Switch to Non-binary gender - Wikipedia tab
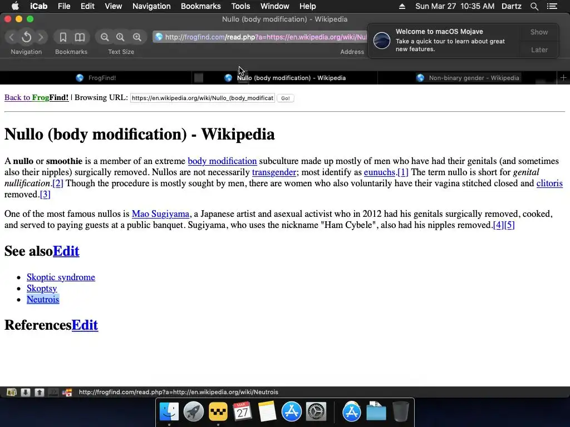 [467, 78]
